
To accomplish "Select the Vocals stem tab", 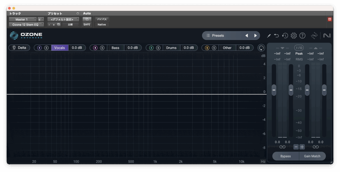I will pyautogui.click(x=60, y=48).
